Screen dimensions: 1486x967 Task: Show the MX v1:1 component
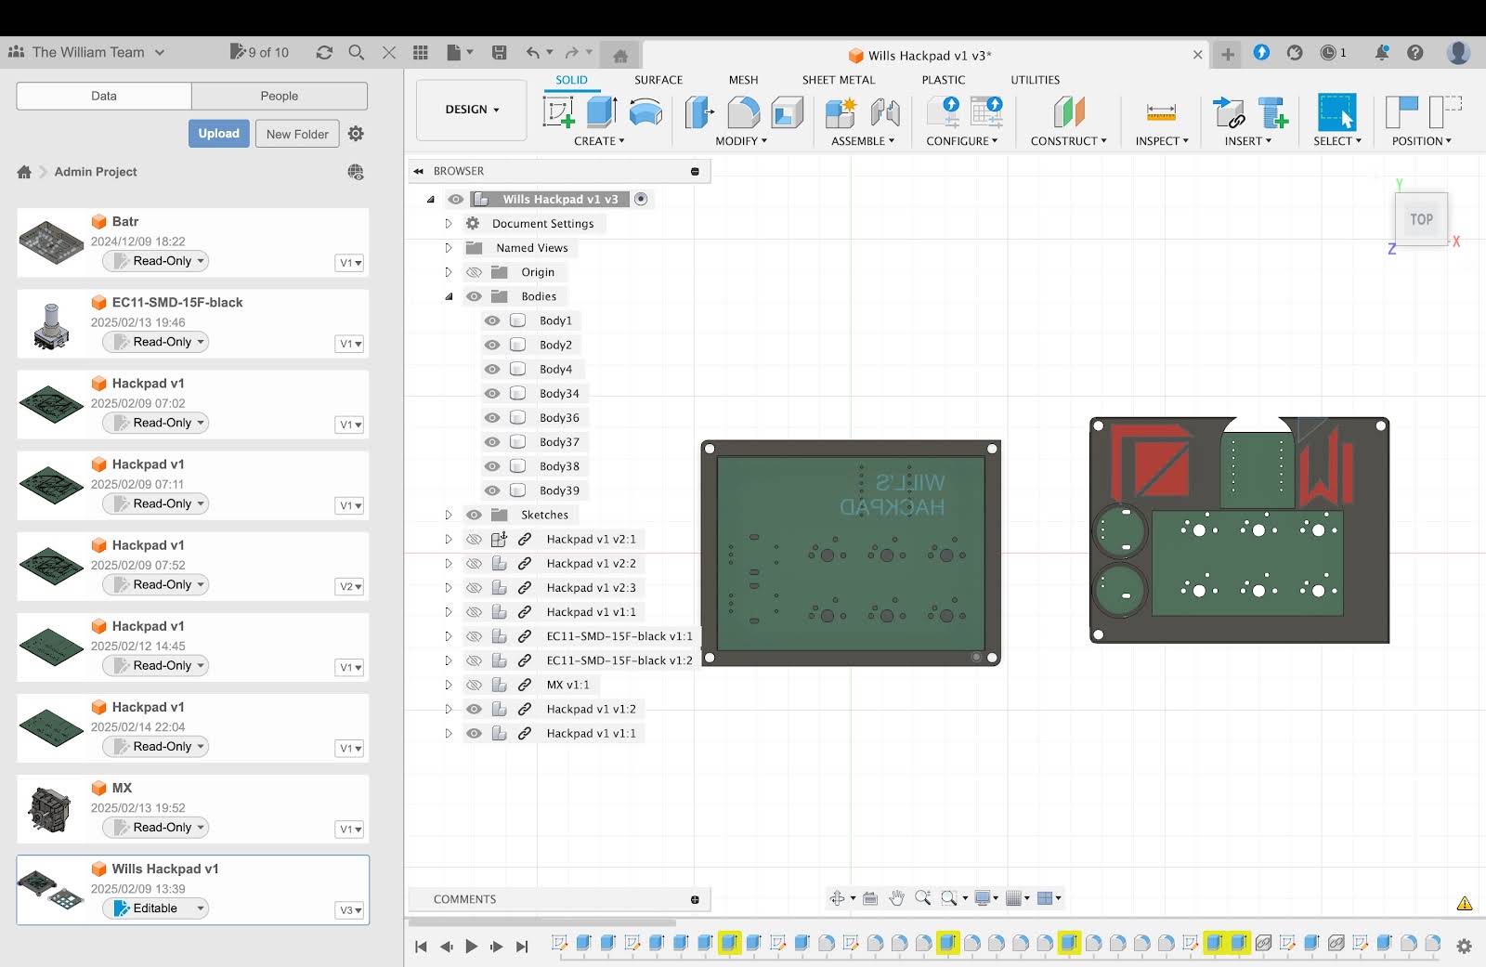pyautogui.click(x=474, y=685)
